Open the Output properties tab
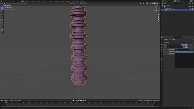The image size is (194, 109). [162, 45]
